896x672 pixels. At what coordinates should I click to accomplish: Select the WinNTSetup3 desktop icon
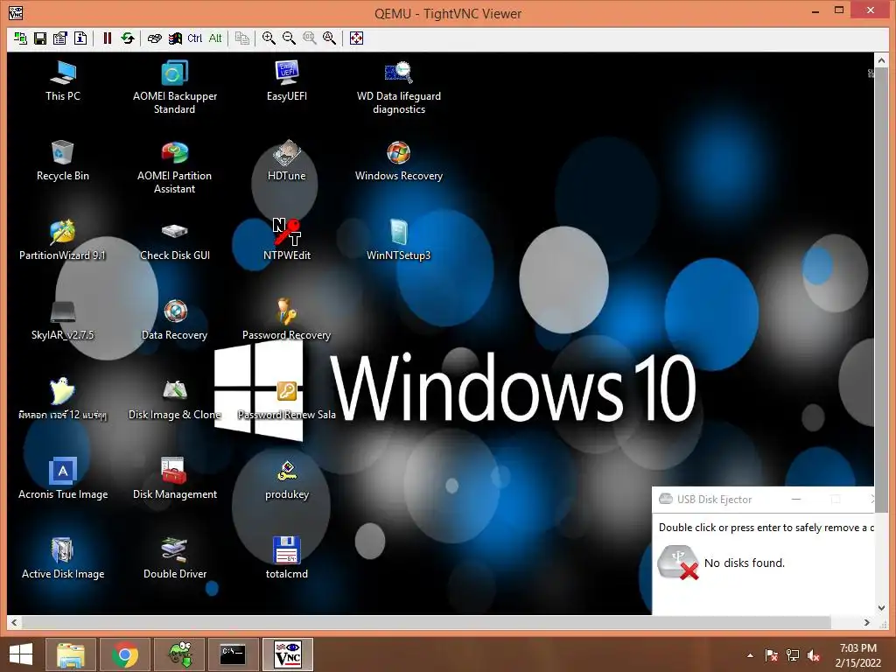click(399, 240)
